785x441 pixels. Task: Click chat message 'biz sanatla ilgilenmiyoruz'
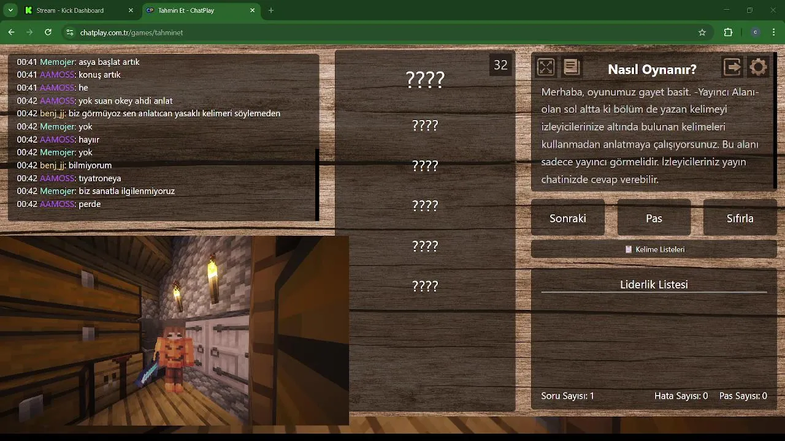127,191
